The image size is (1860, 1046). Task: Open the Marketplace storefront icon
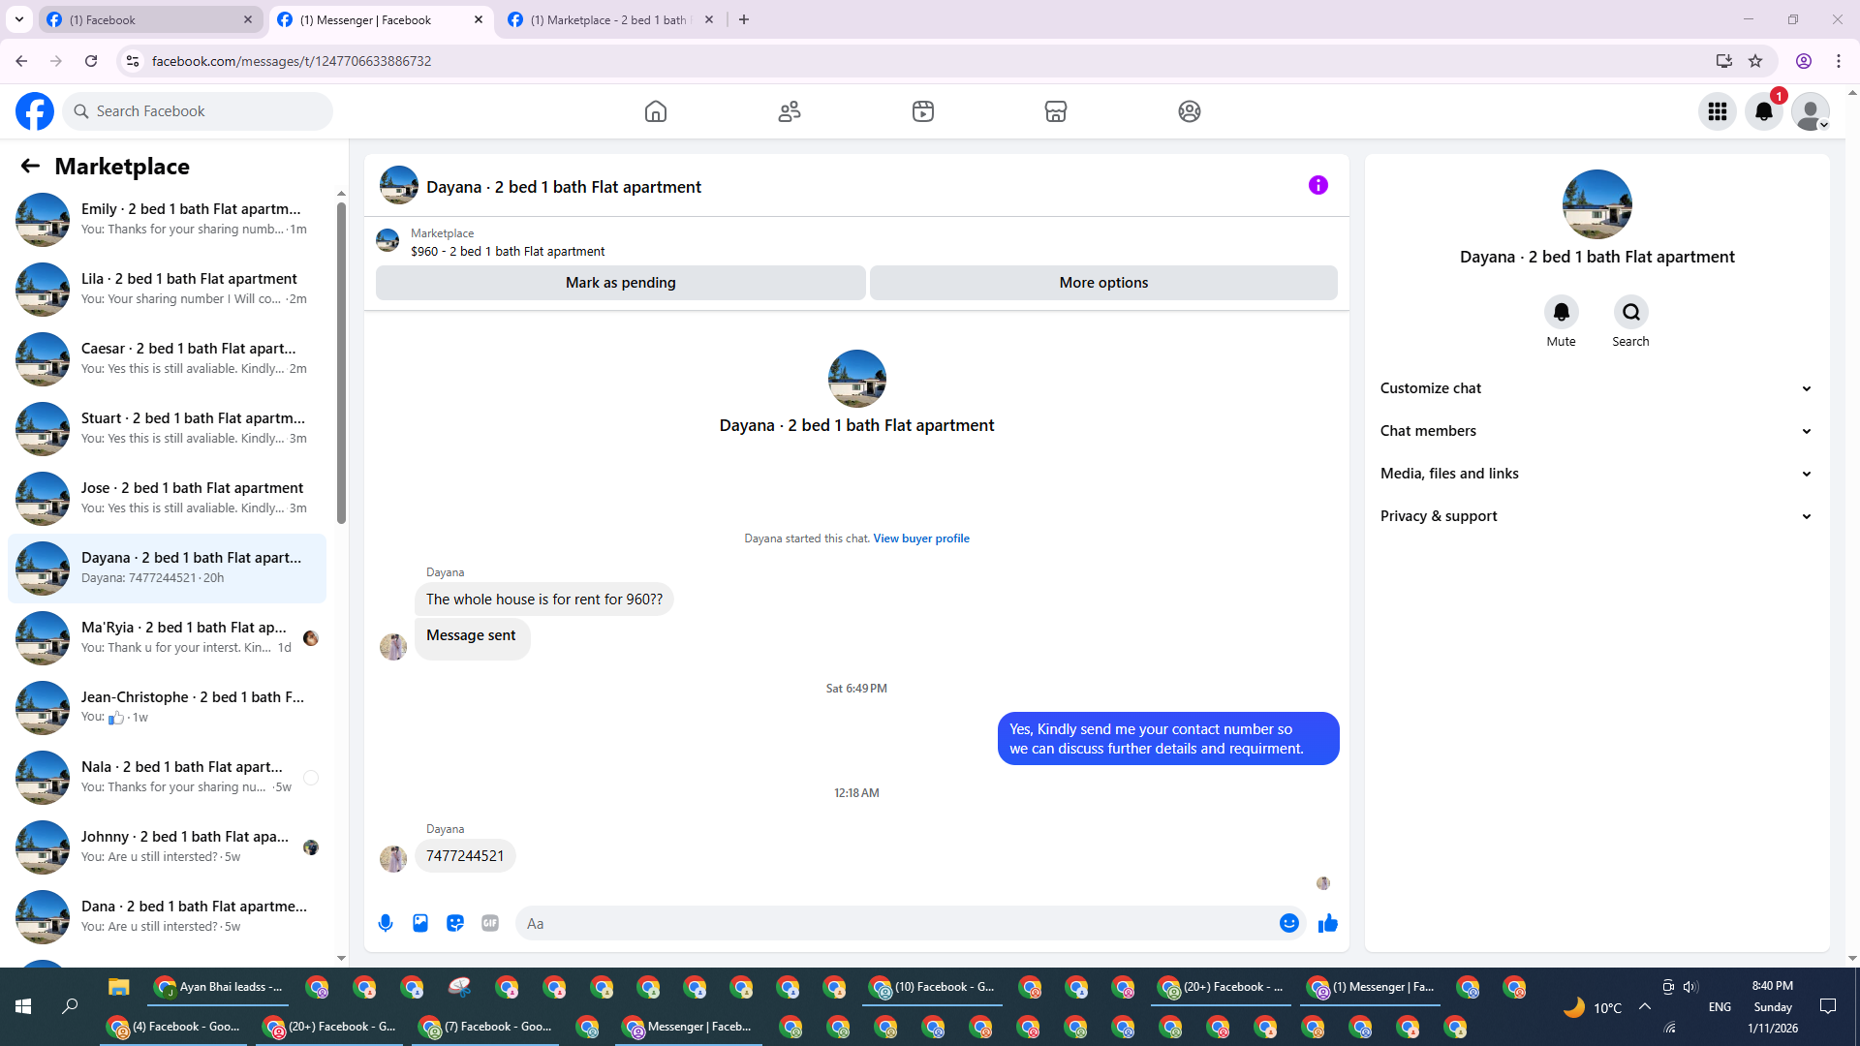click(1056, 111)
